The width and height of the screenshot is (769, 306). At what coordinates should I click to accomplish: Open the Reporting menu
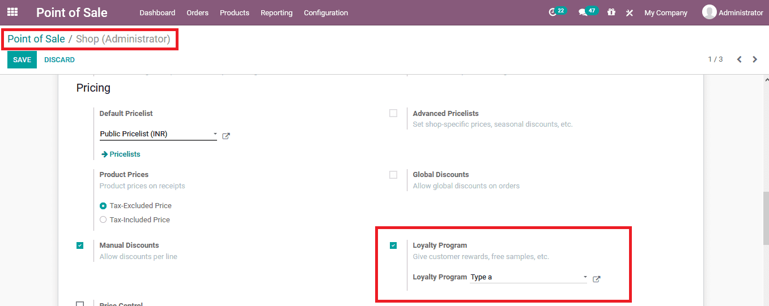[277, 12]
